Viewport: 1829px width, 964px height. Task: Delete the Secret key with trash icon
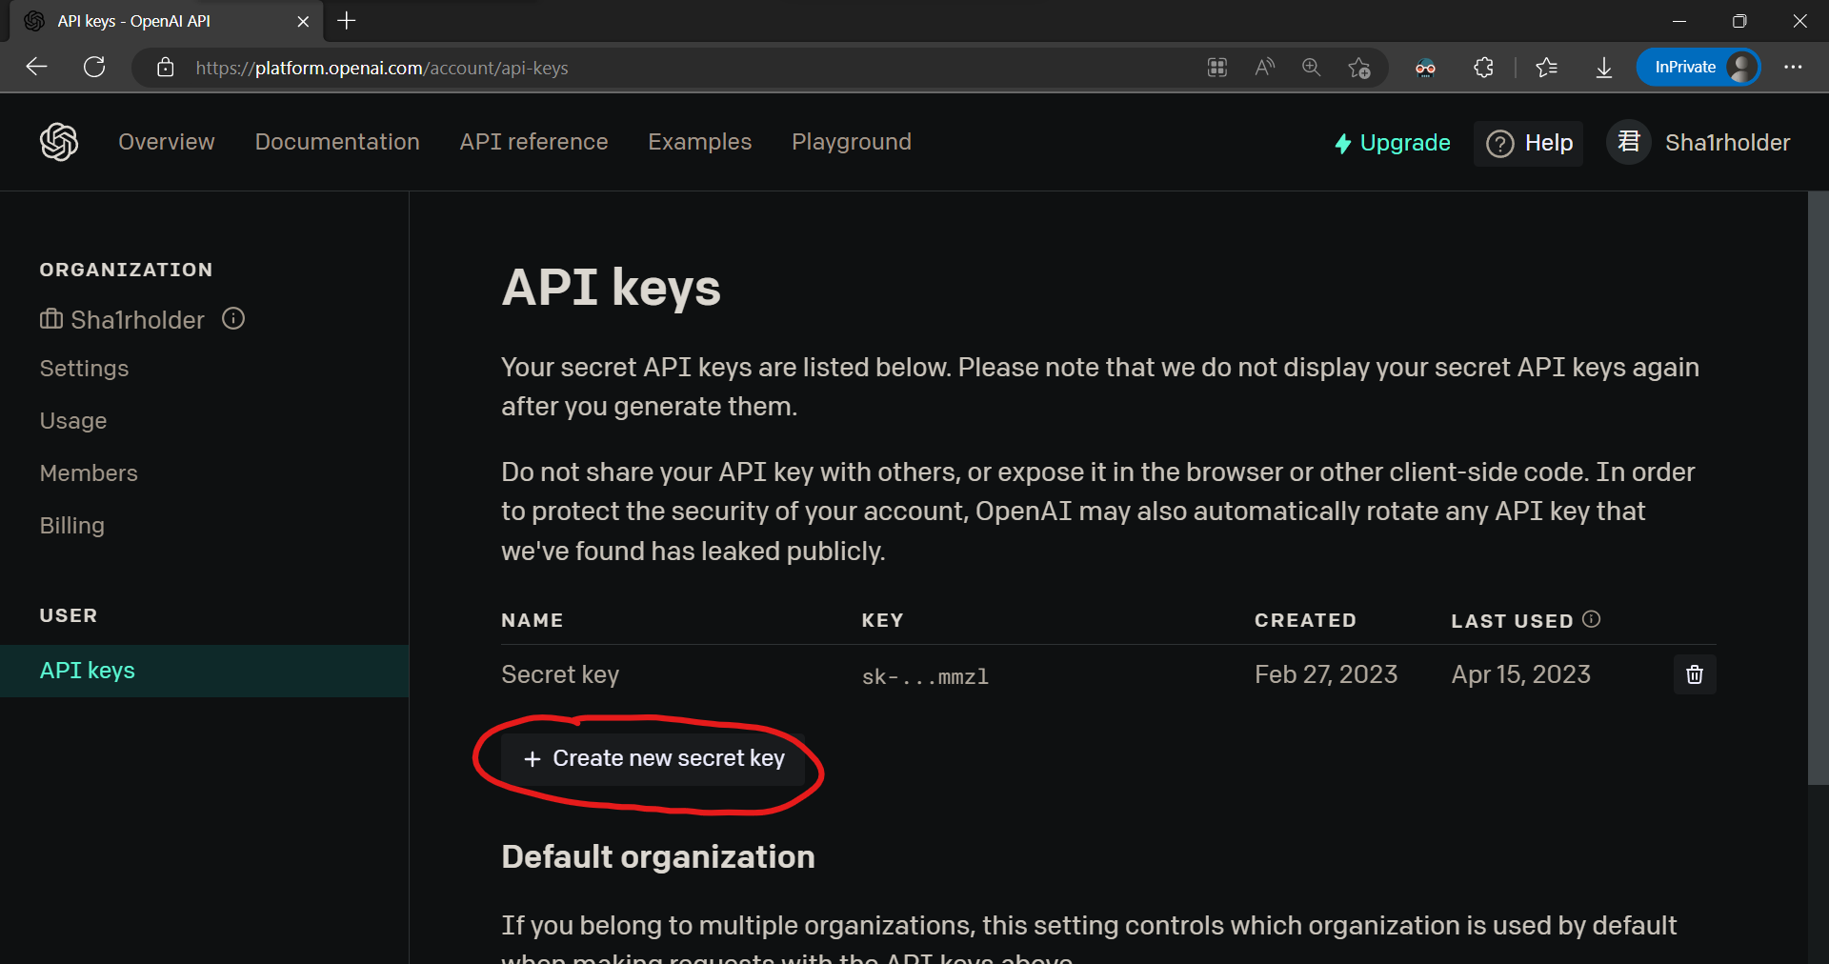tap(1695, 674)
